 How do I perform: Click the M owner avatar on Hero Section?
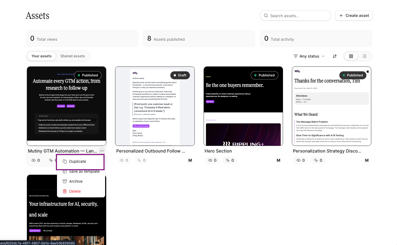[x=278, y=160]
